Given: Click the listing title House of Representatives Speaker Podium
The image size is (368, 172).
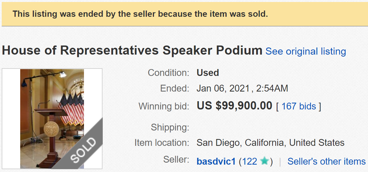Looking at the screenshot, I should [x=132, y=51].
